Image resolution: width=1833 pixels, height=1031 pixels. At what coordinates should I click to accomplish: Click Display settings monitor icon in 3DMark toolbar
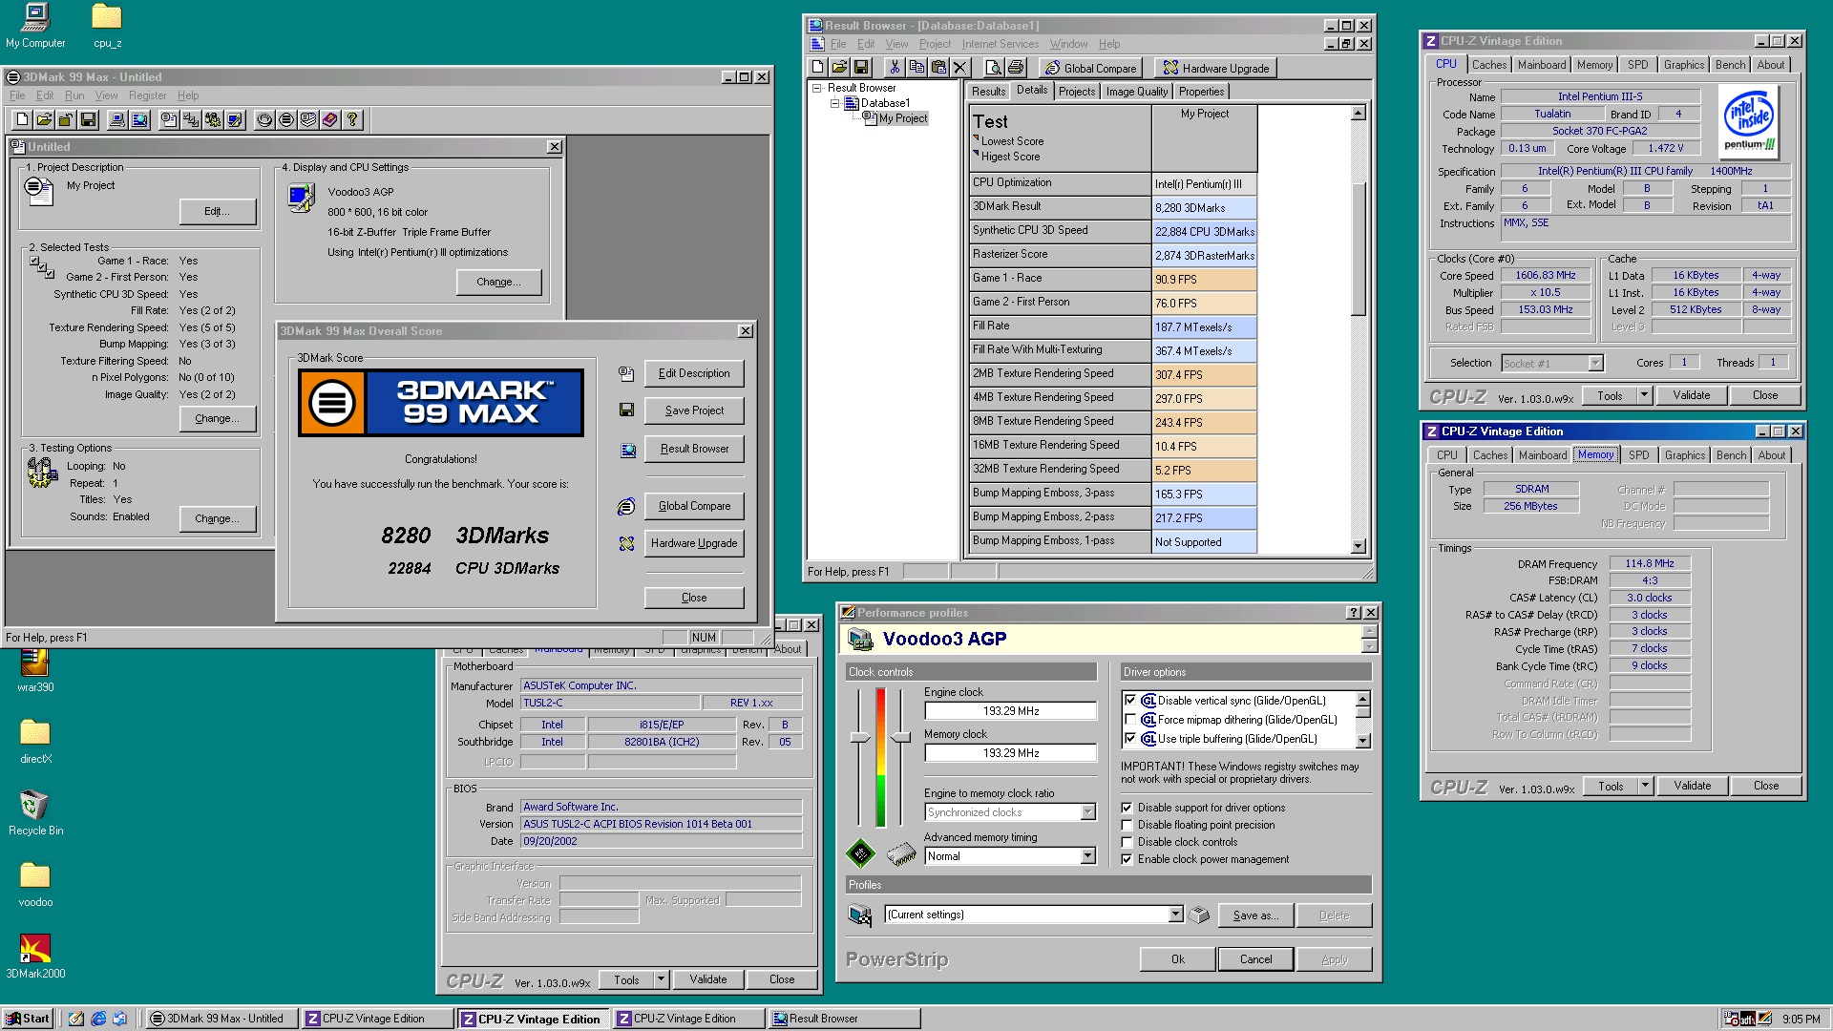pyautogui.click(x=235, y=119)
